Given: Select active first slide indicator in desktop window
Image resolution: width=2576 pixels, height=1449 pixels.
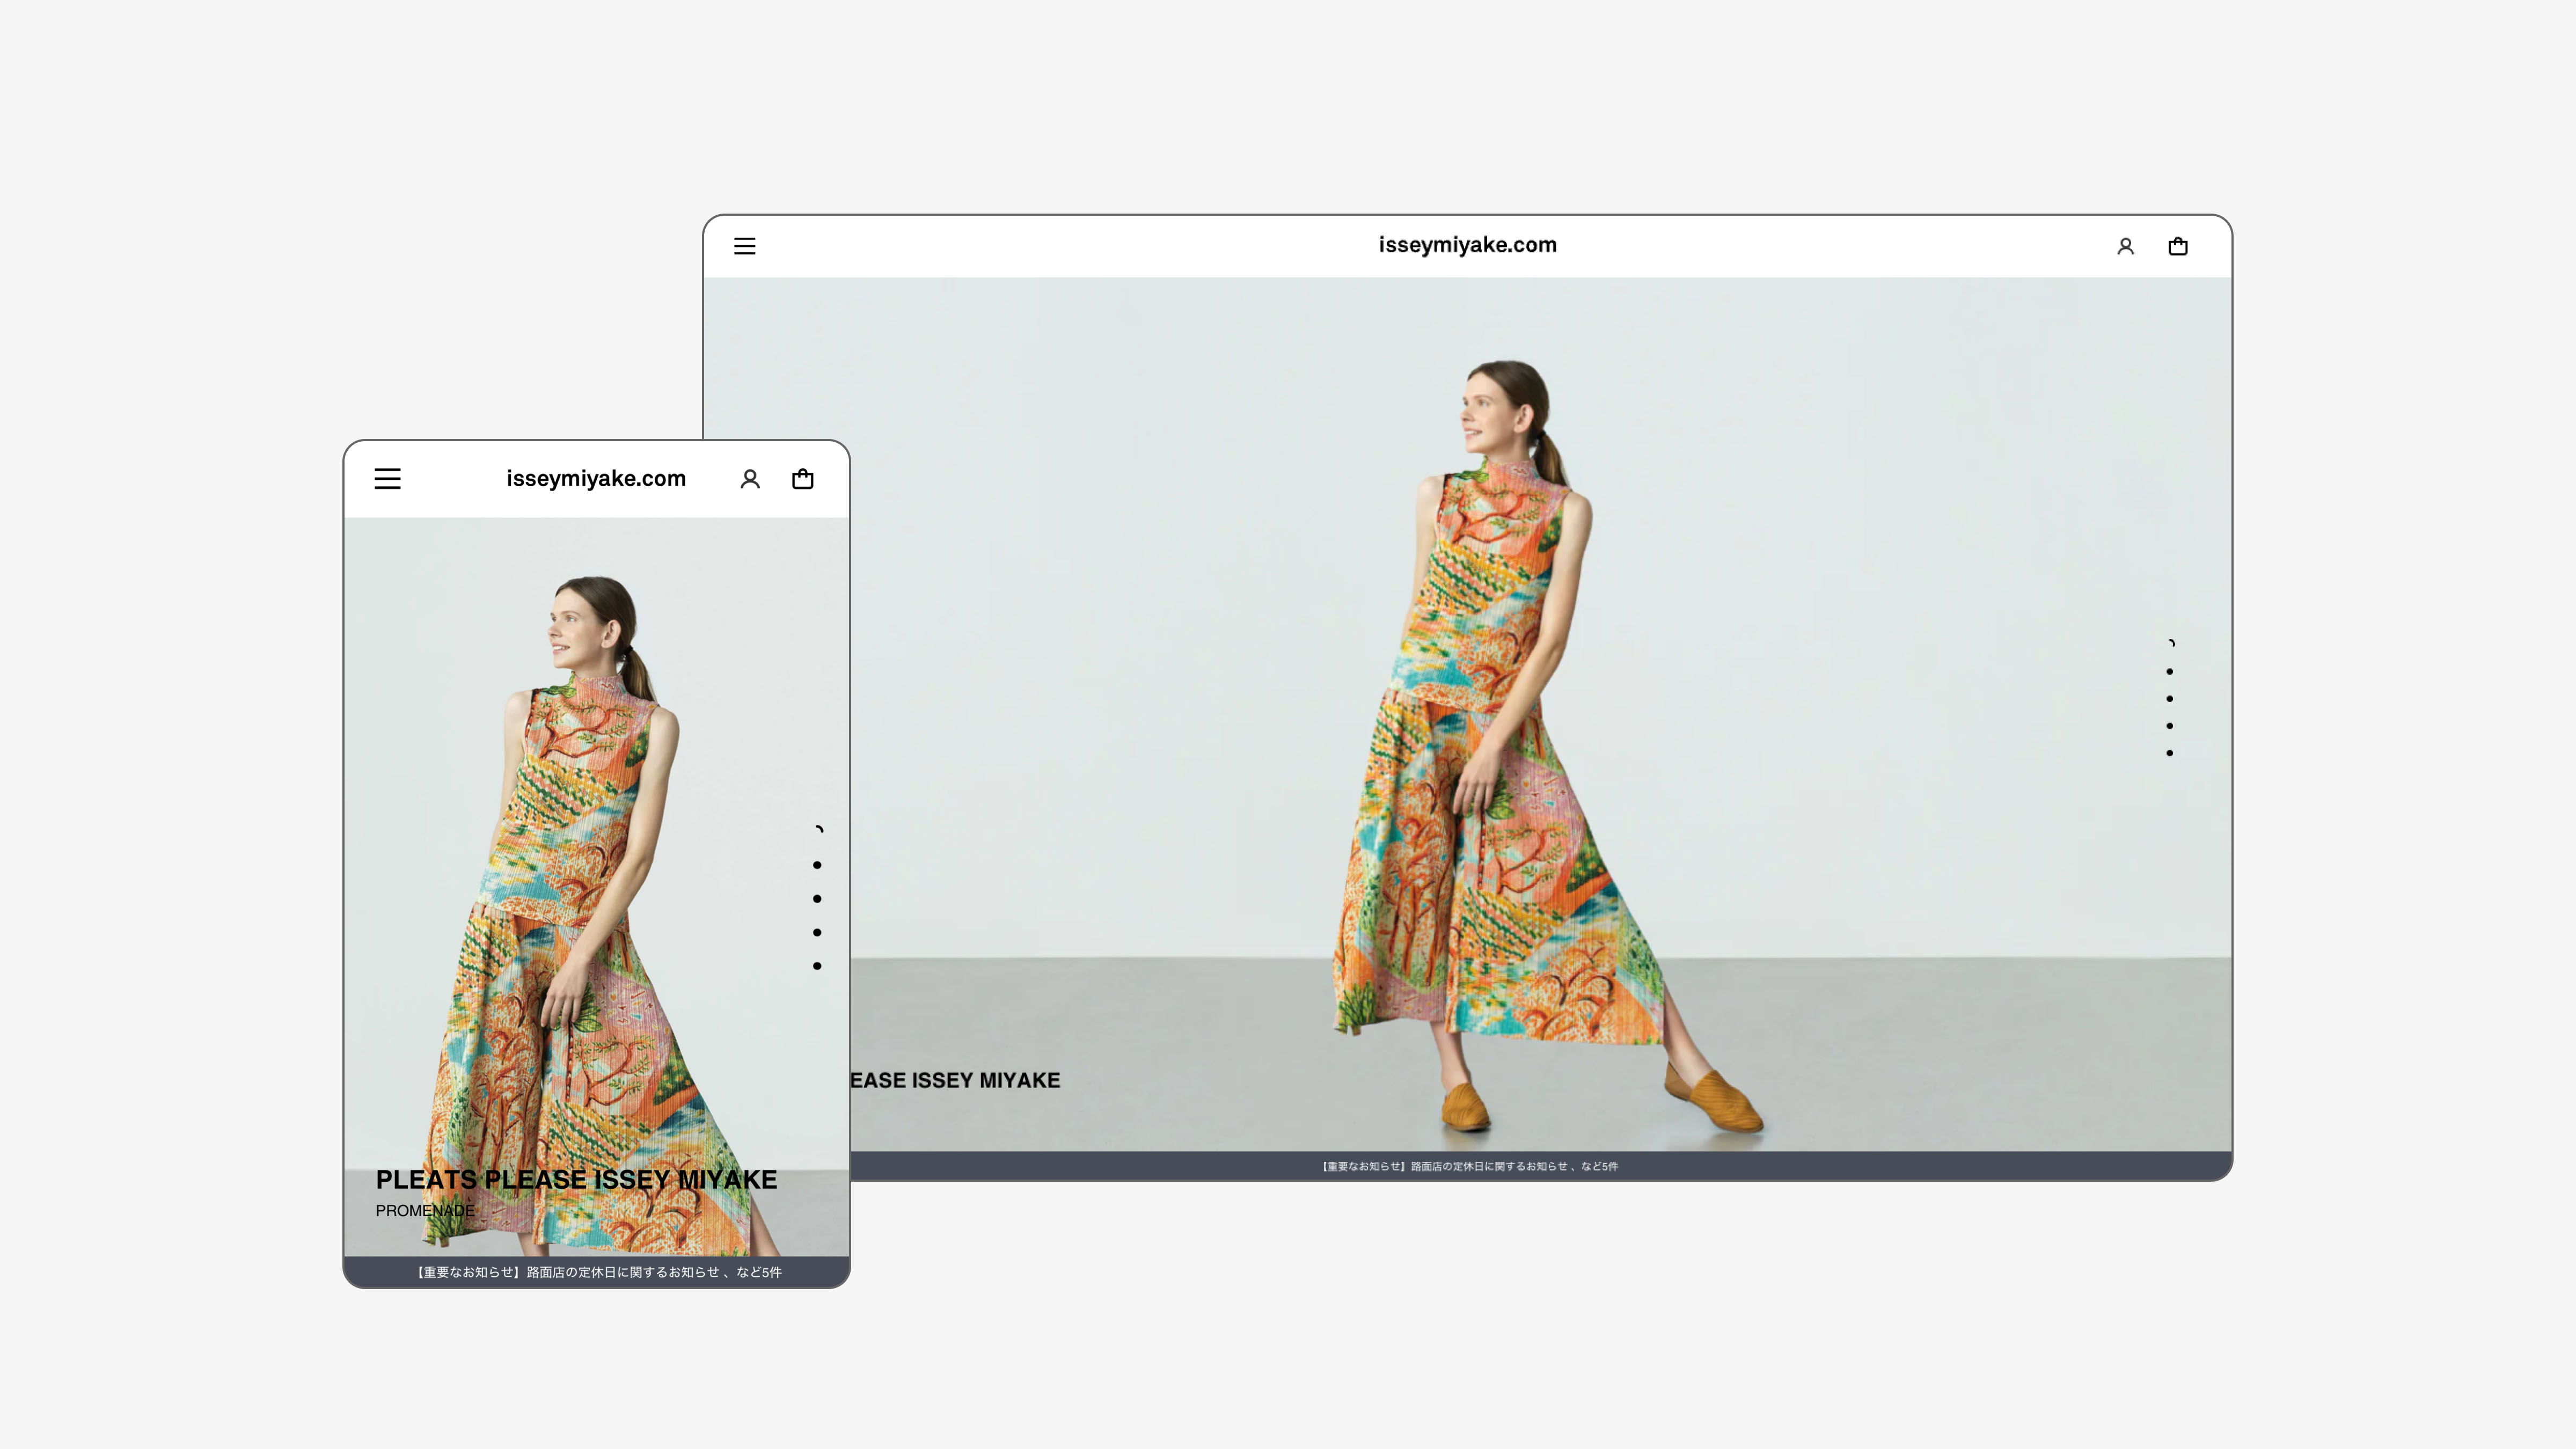Looking at the screenshot, I should 2170,644.
